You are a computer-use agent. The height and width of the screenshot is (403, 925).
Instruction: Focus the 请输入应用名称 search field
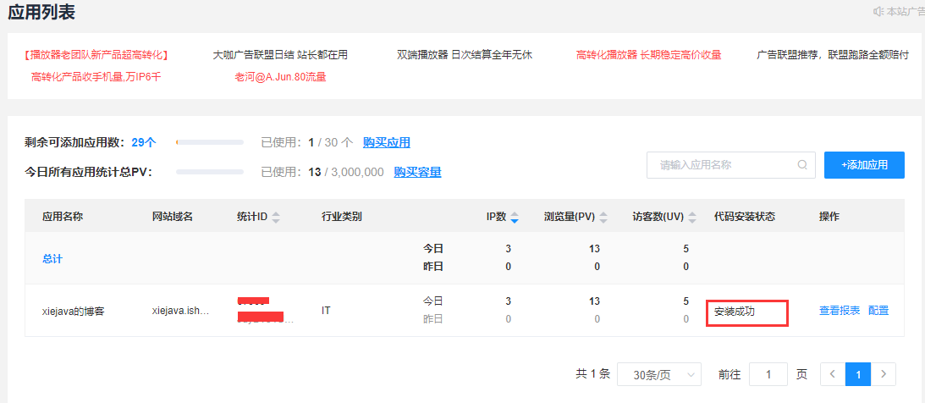click(724, 165)
